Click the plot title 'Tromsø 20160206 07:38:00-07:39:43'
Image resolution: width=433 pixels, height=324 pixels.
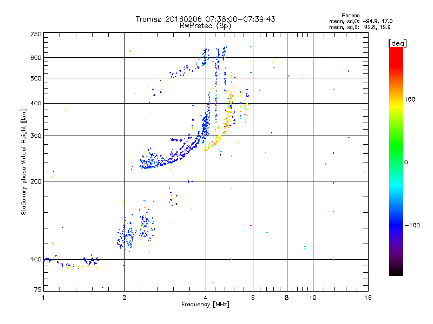205,19
